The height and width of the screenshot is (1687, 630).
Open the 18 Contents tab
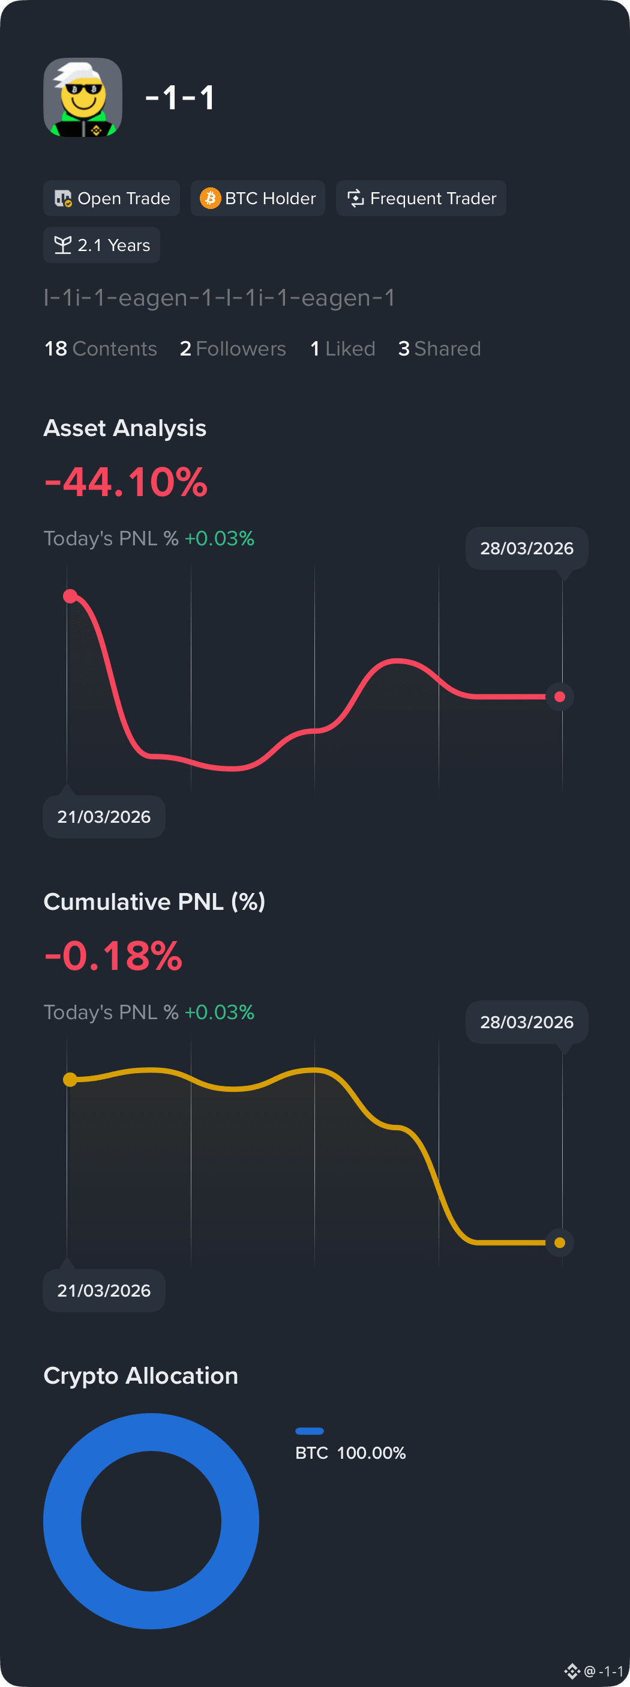[101, 348]
